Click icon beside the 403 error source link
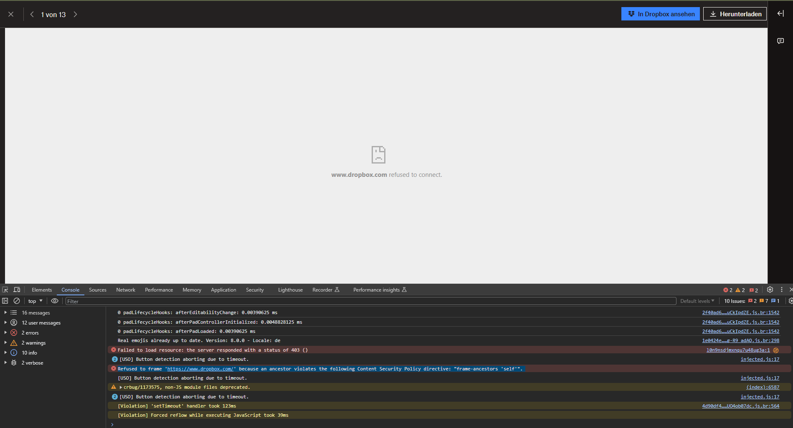 [776, 350]
